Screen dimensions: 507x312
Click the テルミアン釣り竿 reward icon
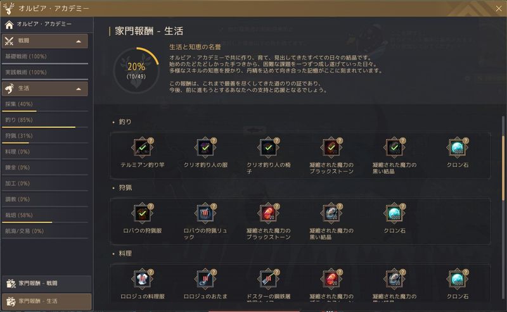pyautogui.click(x=142, y=147)
